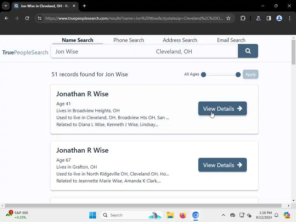The height and width of the screenshot is (222, 296).
Task: Open Firefox from the taskbar
Action: click(183, 215)
